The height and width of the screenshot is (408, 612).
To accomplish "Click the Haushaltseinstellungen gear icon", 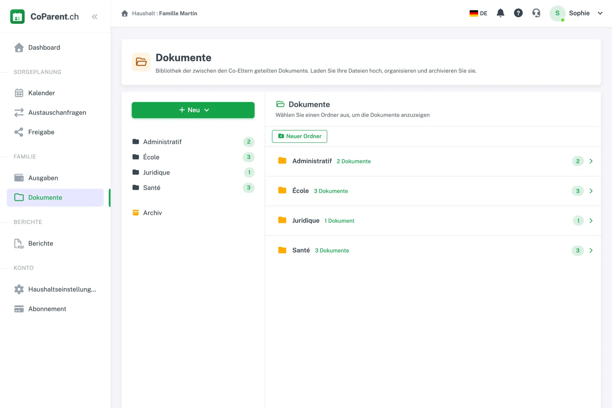I will coord(19,289).
